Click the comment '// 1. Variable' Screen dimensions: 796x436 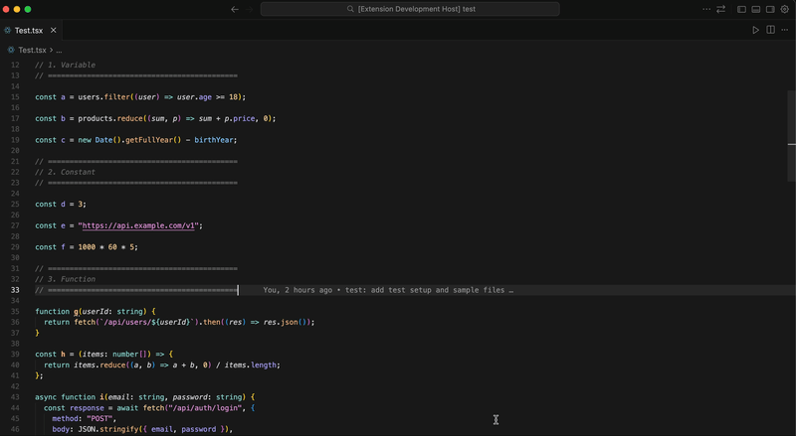pyautogui.click(x=65, y=65)
